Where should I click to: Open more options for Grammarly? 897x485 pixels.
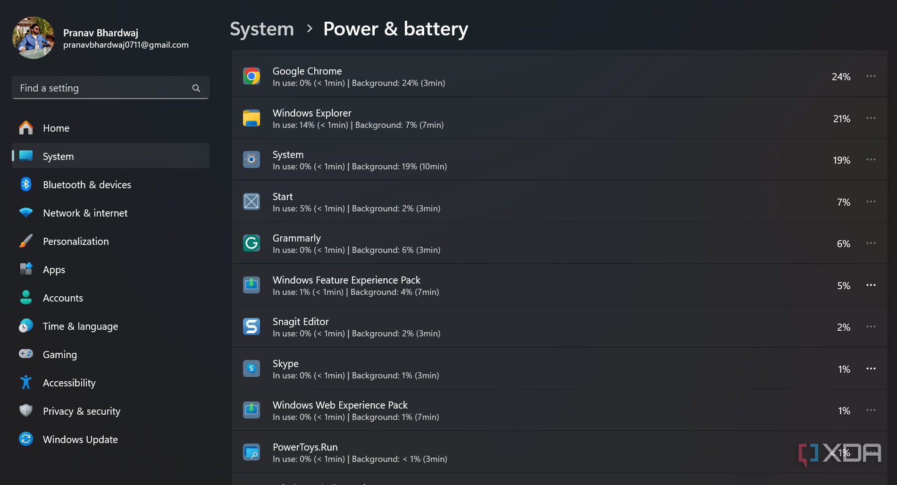pyautogui.click(x=871, y=243)
